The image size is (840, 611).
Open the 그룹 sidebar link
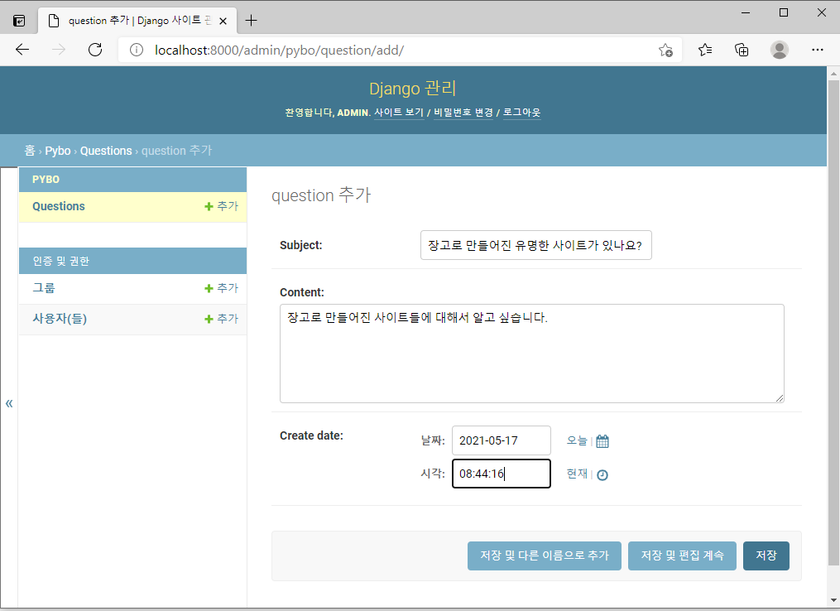(43, 288)
